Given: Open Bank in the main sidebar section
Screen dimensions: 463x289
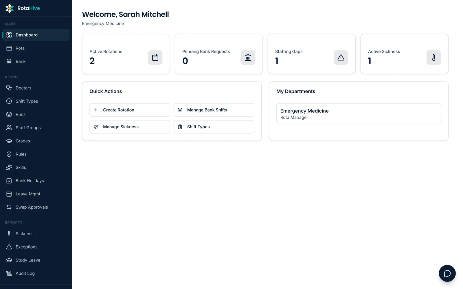Looking at the screenshot, I should 36,62.
